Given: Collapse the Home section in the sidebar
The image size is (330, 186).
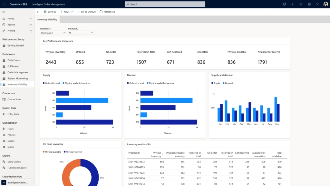Looking at the screenshot, I should pos(30,18).
